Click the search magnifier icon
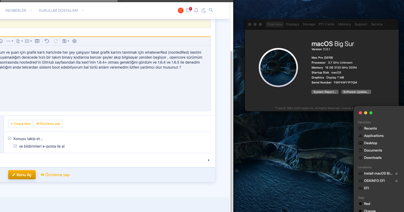Image resolution: width=404 pixels, height=212 pixels. tap(211, 10)
